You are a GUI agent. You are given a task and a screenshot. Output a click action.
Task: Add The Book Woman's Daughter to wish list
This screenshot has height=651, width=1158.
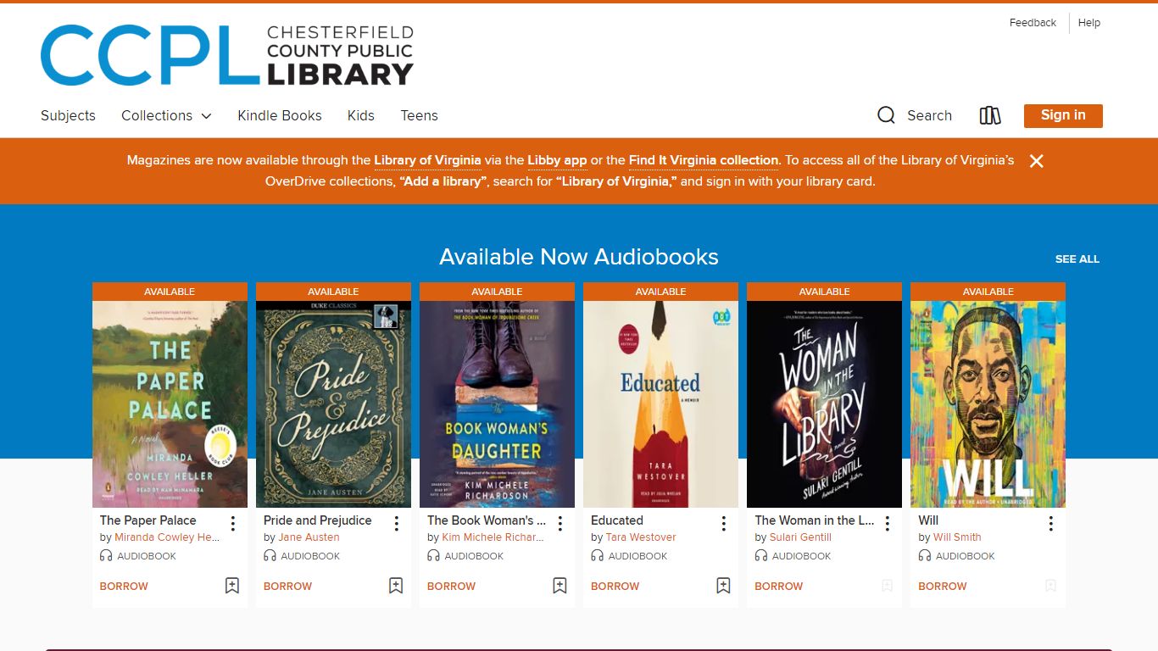pos(560,586)
